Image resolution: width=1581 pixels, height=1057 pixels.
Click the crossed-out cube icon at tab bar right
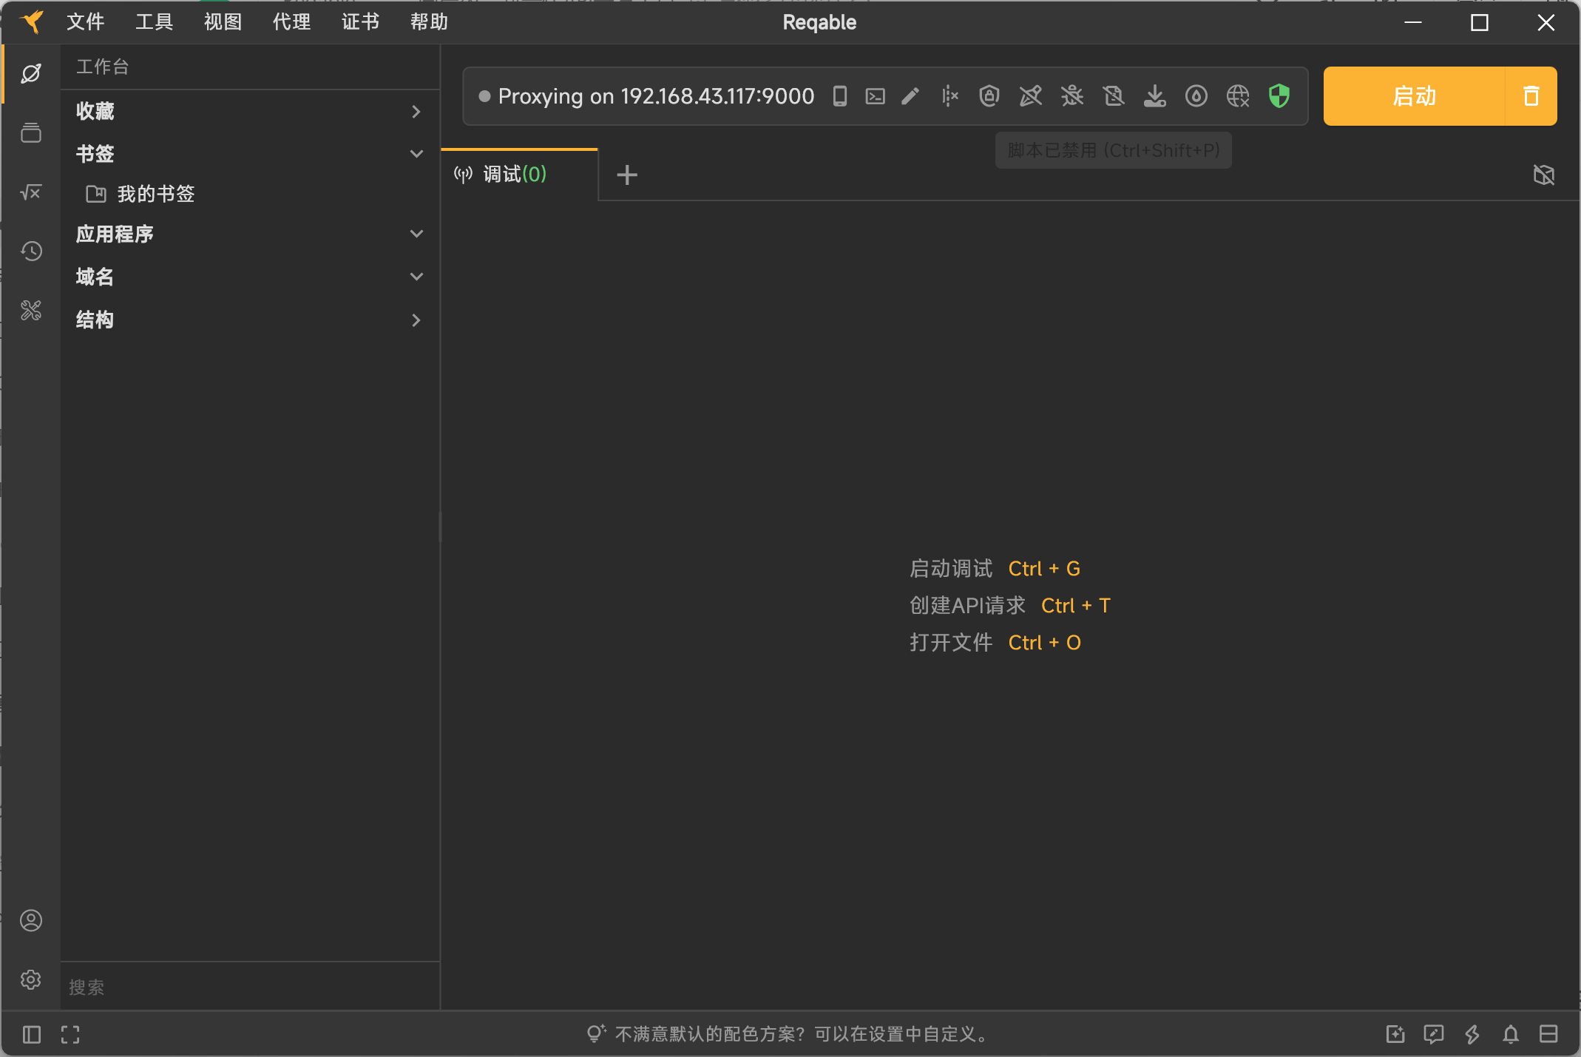point(1543,175)
